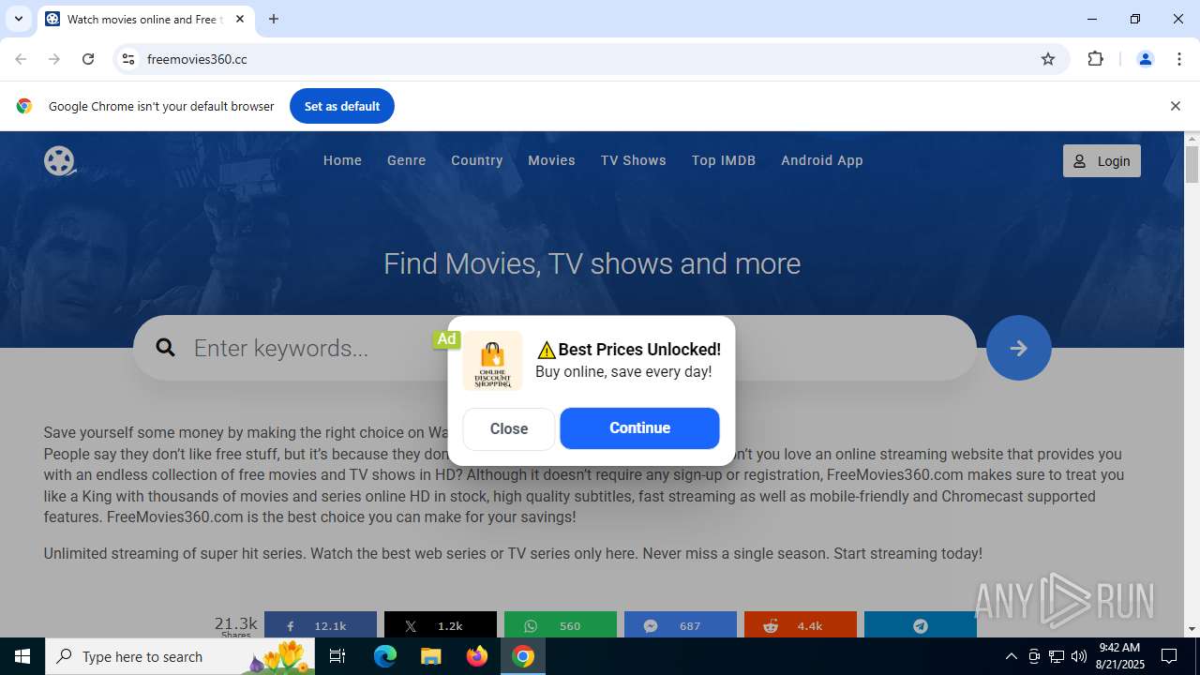This screenshot has width=1200, height=675.
Task: Share via the Telegram button
Action: coord(921,625)
